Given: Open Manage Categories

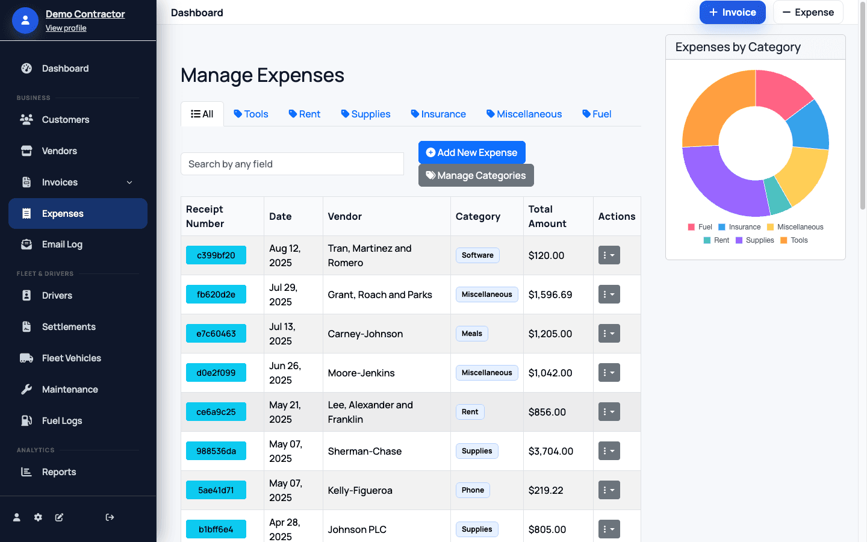Looking at the screenshot, I should pyautogui.click(x=476, y=175).
